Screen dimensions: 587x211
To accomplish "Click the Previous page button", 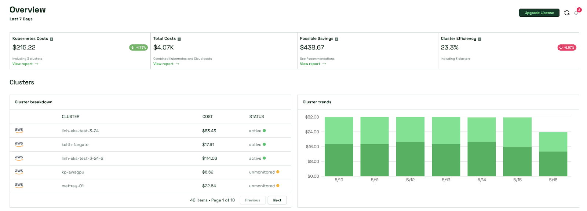I will coord(252,200).
